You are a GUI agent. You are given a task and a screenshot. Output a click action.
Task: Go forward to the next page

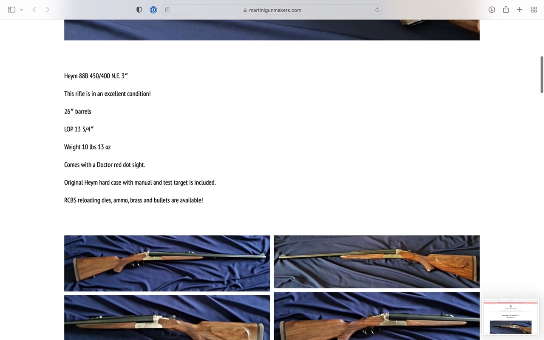click(x=48, y=10)
